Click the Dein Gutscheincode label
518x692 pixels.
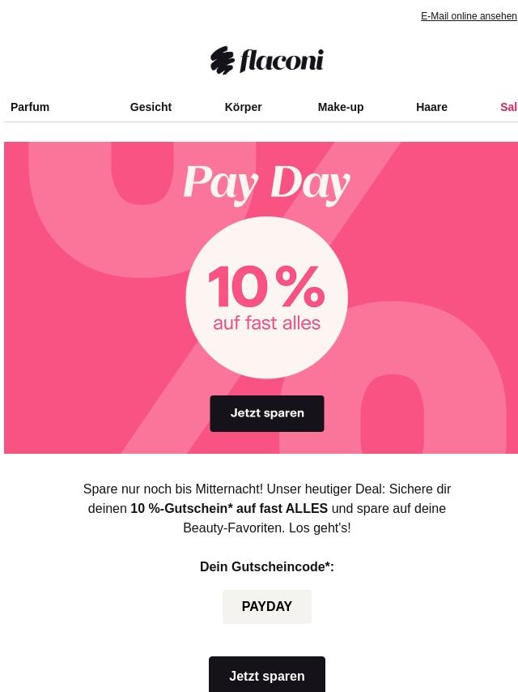[267, 566]
